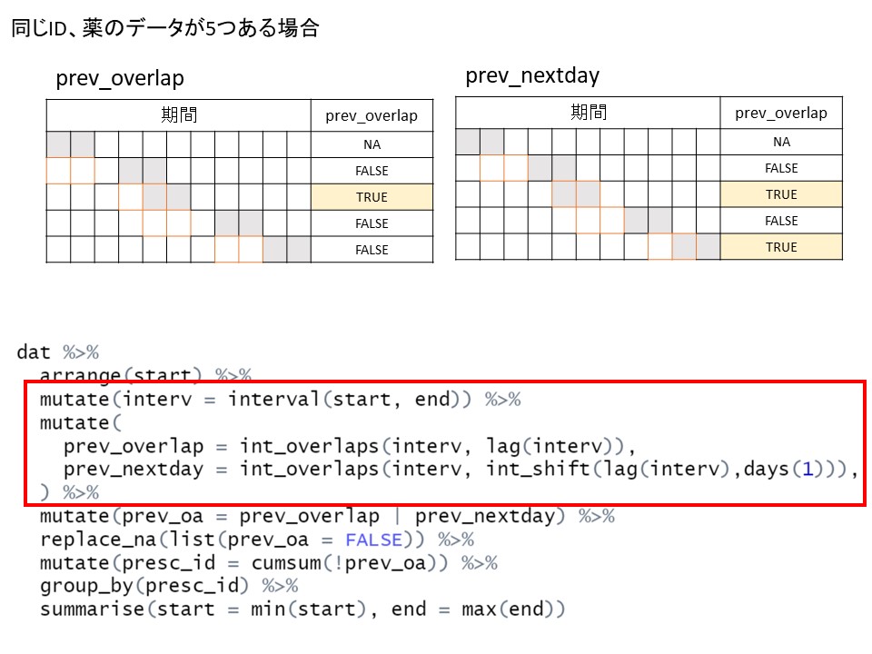Click the arrange(start) code line
872x654 pixels.
pyautogui.click(x=145, y=375)
